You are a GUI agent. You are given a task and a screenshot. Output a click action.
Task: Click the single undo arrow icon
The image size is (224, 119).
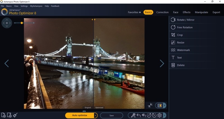pos(138,115)
